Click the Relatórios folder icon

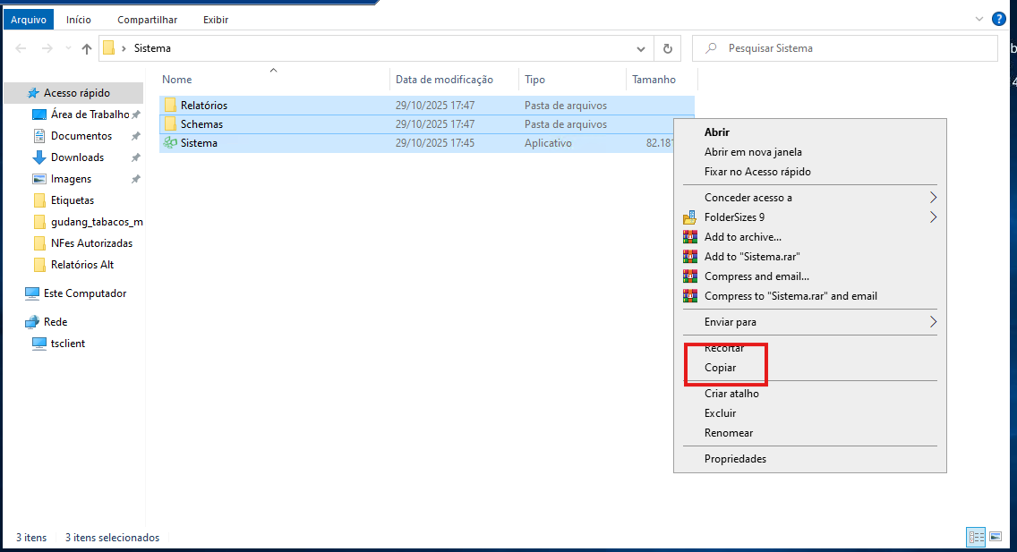(x=170, y=106)
